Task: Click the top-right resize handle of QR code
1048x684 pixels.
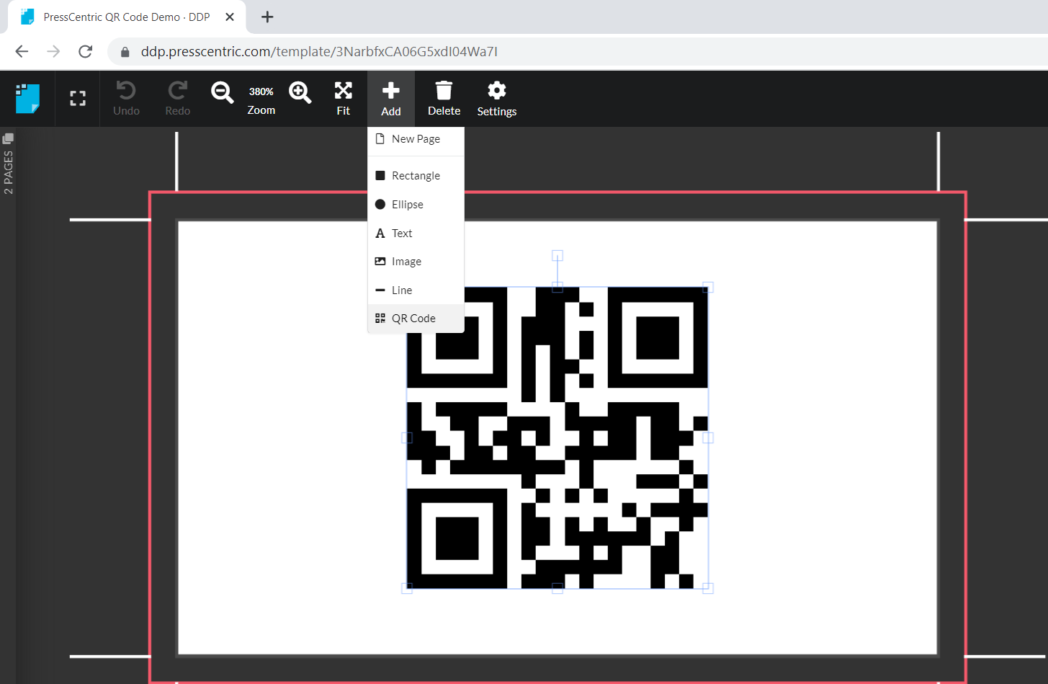Action: pos(708,287)
